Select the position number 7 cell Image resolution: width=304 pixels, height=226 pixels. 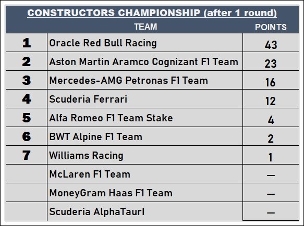click(x=27, y=155)
